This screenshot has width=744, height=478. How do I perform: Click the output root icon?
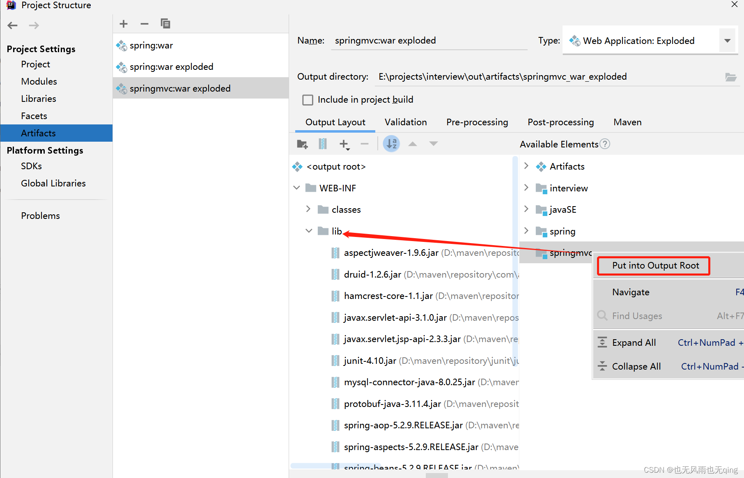[297, 167]
